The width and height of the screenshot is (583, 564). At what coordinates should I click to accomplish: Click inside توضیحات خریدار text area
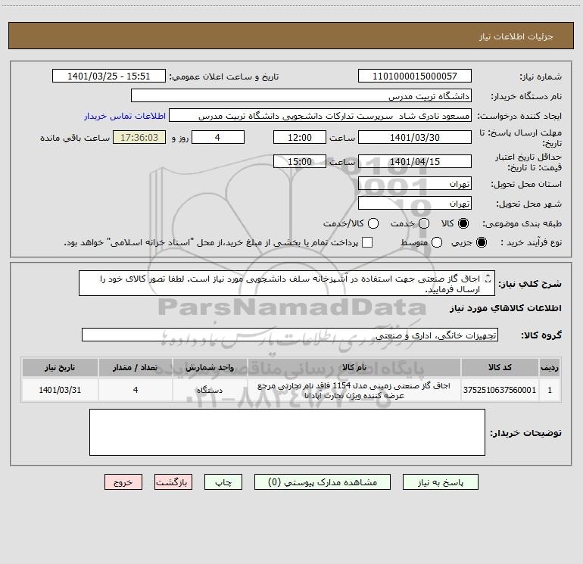287,432
